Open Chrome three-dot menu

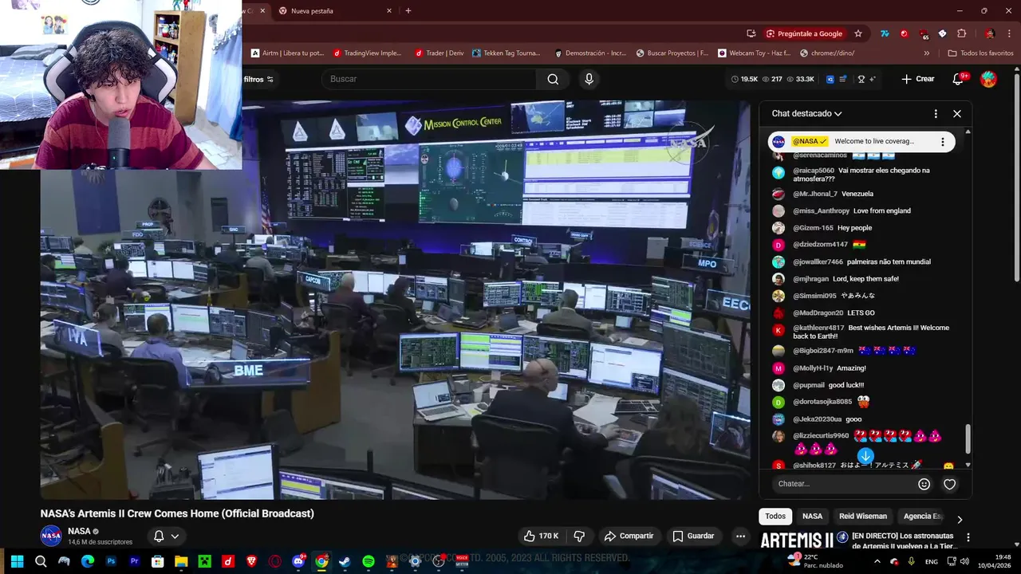point(1011,33)
